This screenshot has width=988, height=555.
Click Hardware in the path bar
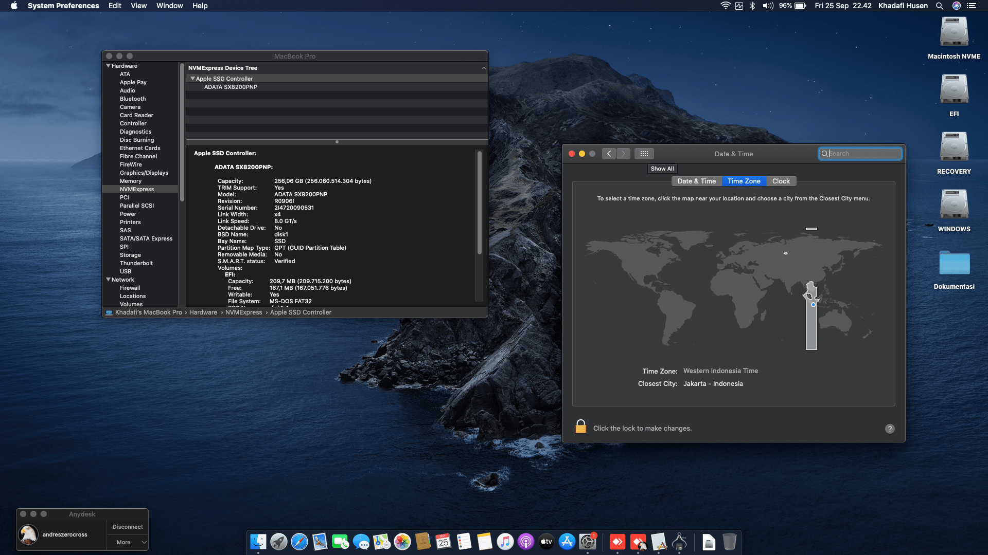coord(203,312)
